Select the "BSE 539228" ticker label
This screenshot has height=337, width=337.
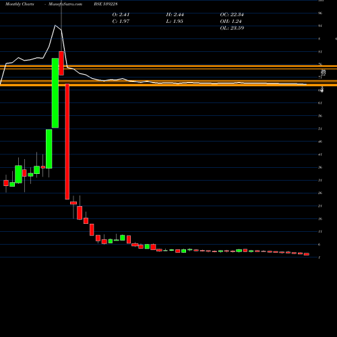tap(106, 4)
